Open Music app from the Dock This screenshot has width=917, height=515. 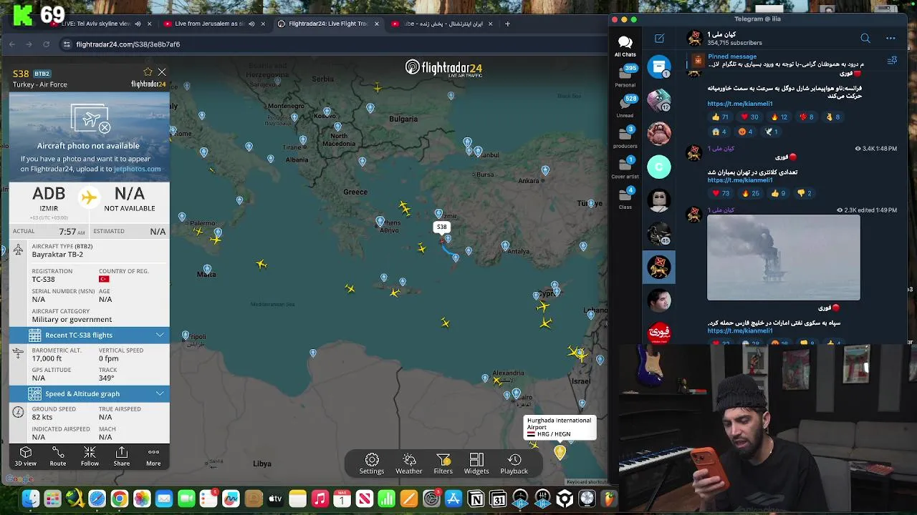320,499
